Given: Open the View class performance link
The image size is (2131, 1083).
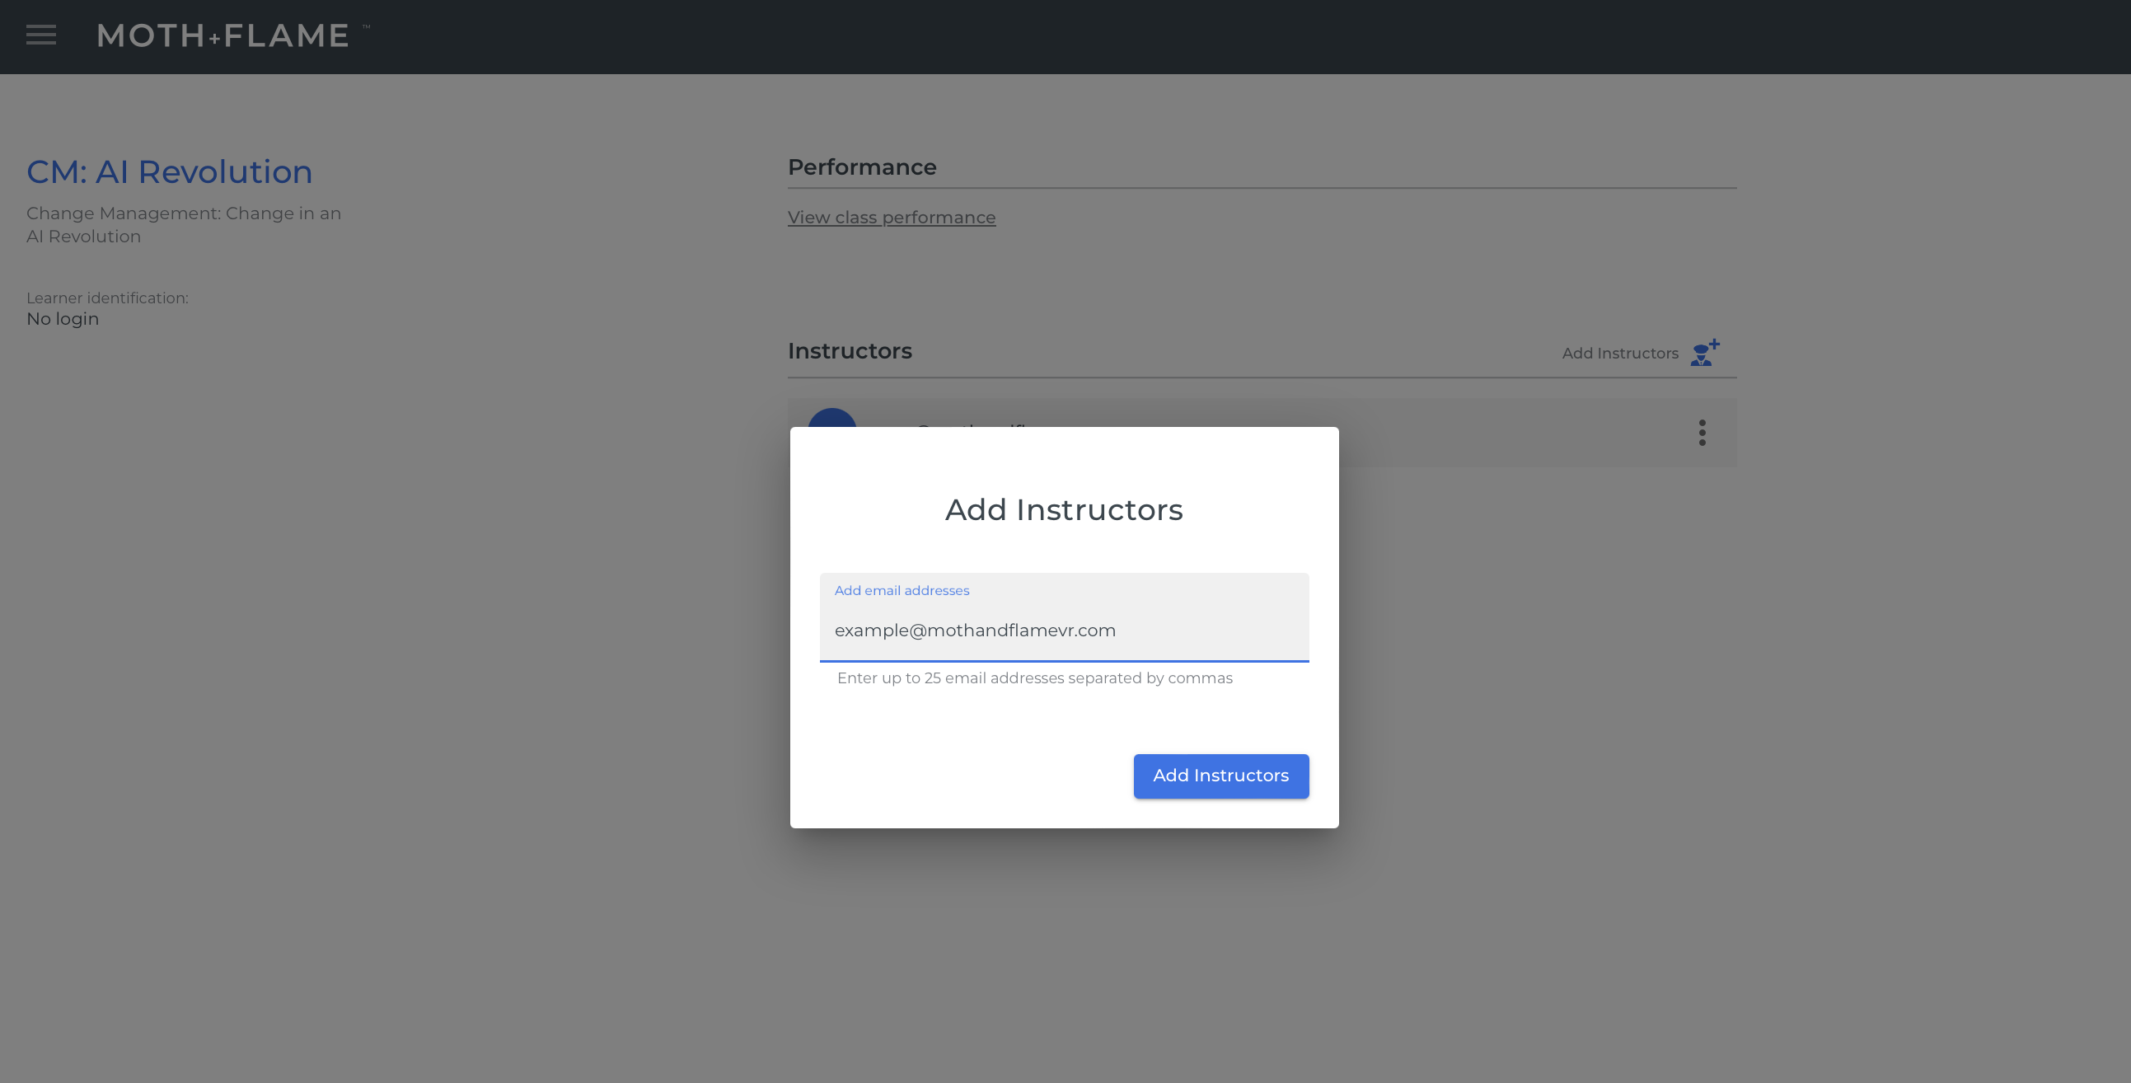Looking at the screenshot, I should point(891,218).
